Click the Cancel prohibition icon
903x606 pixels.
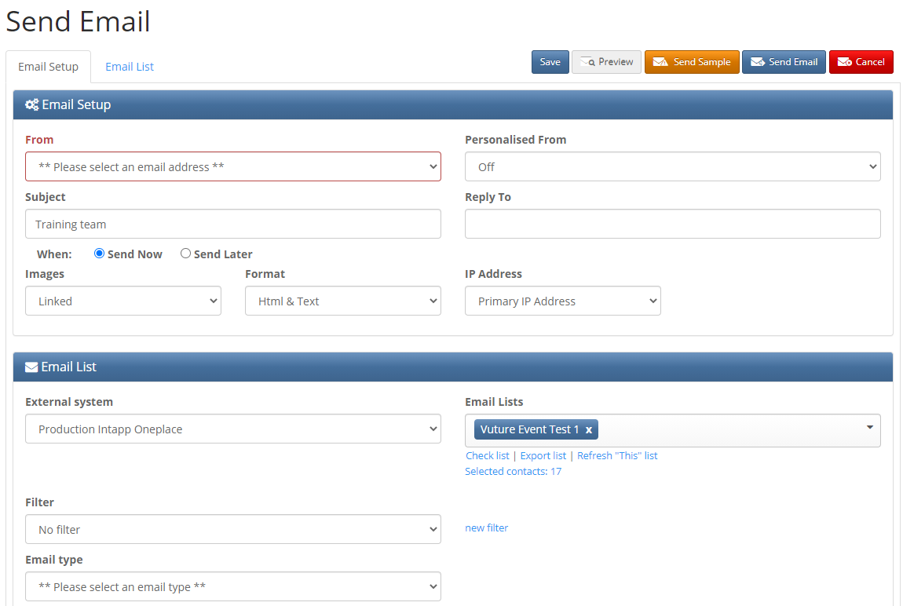point(846,62)
